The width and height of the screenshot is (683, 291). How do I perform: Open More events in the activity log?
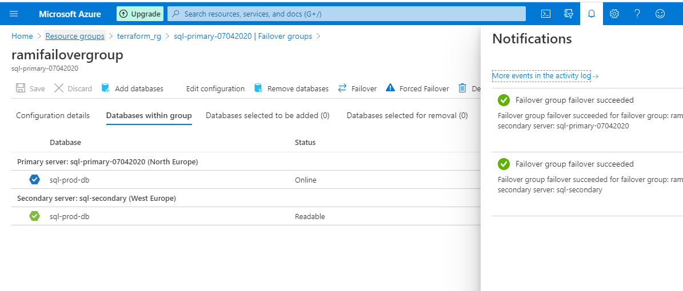click(x=541, y=76)
